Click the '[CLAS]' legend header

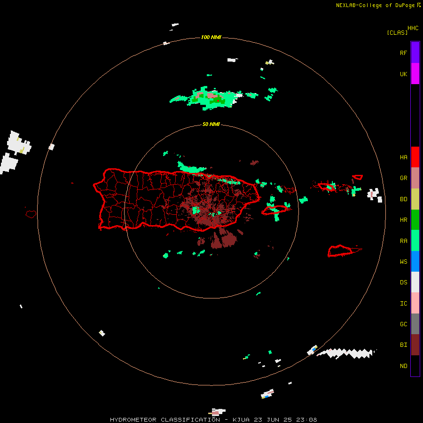click(x=397, y=32)
